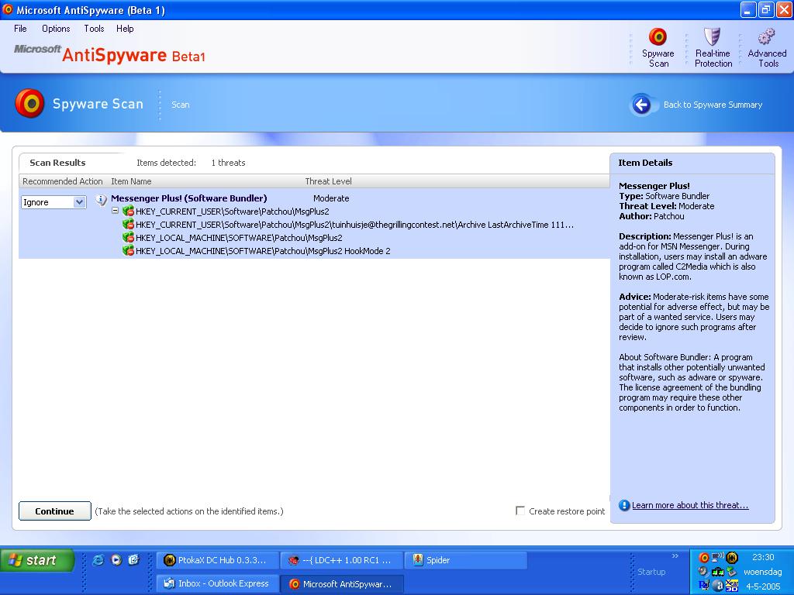Open the Help menu
This screenshot has height=595, width=794.
coord(125,29)
